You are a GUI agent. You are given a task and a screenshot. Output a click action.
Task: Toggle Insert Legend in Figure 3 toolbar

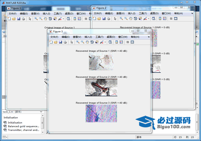click(x=121, y=42)
